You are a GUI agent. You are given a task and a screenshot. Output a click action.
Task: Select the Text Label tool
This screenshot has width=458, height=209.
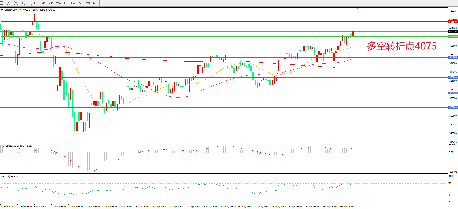(x=16, y=3)
